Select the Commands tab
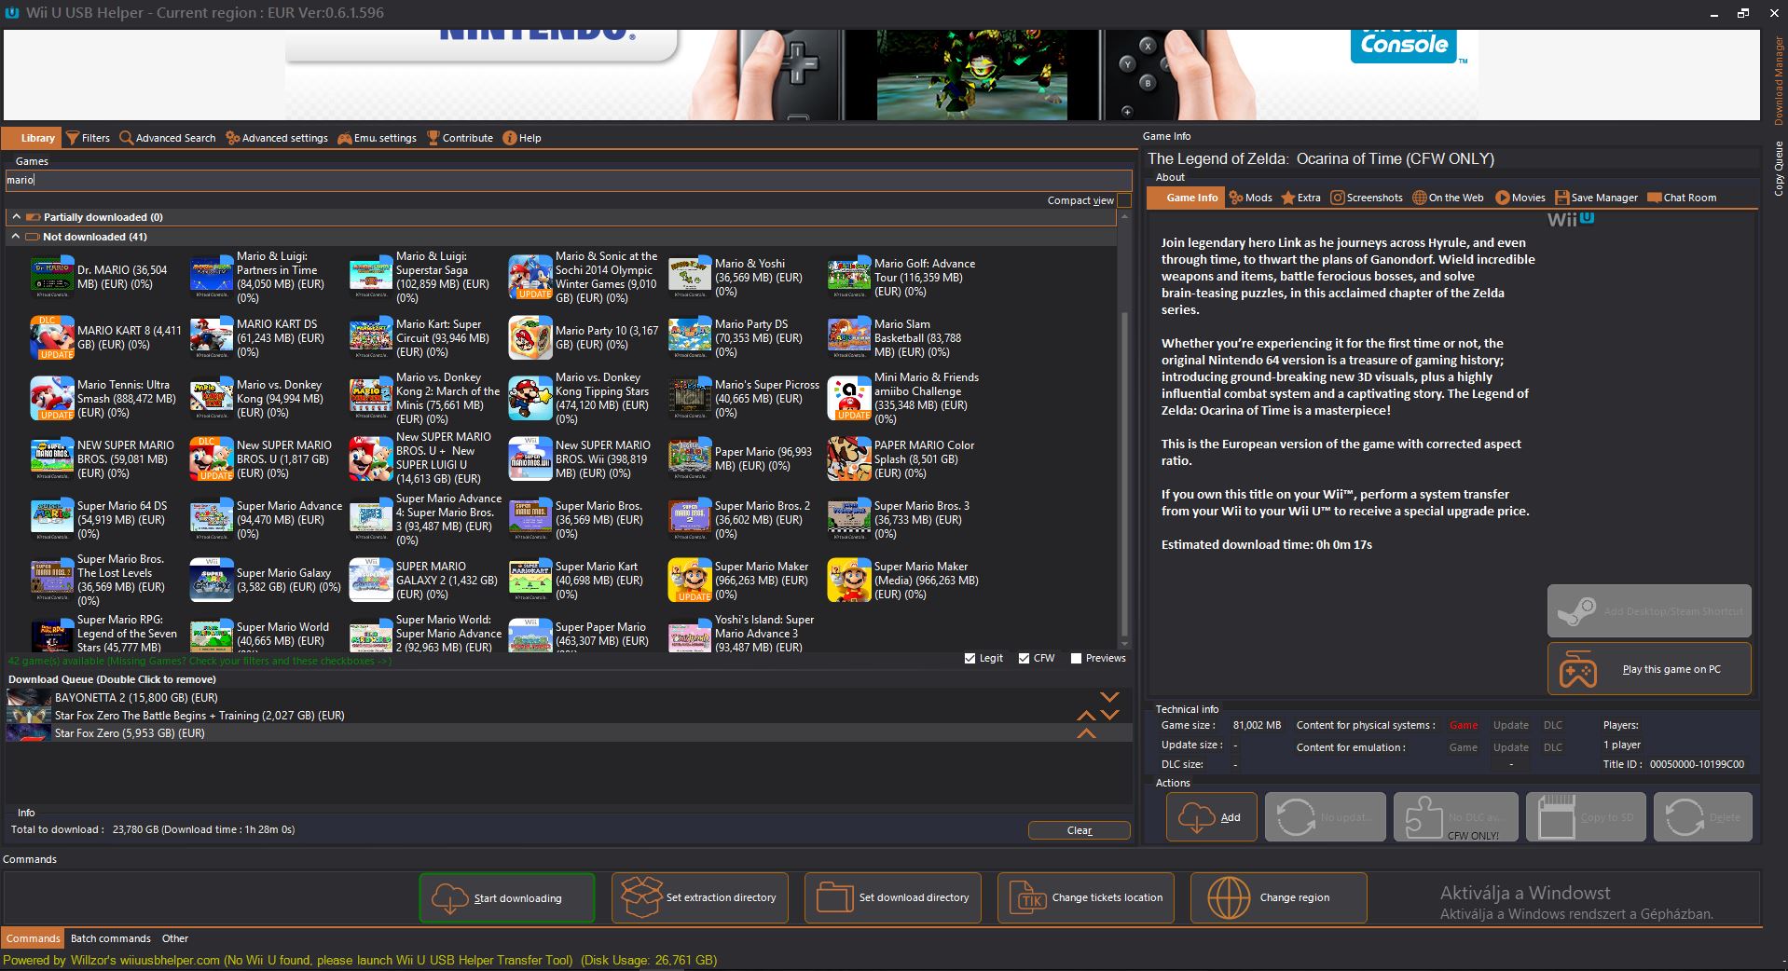This screenshot has height=971, width=1788. point(33,938)
